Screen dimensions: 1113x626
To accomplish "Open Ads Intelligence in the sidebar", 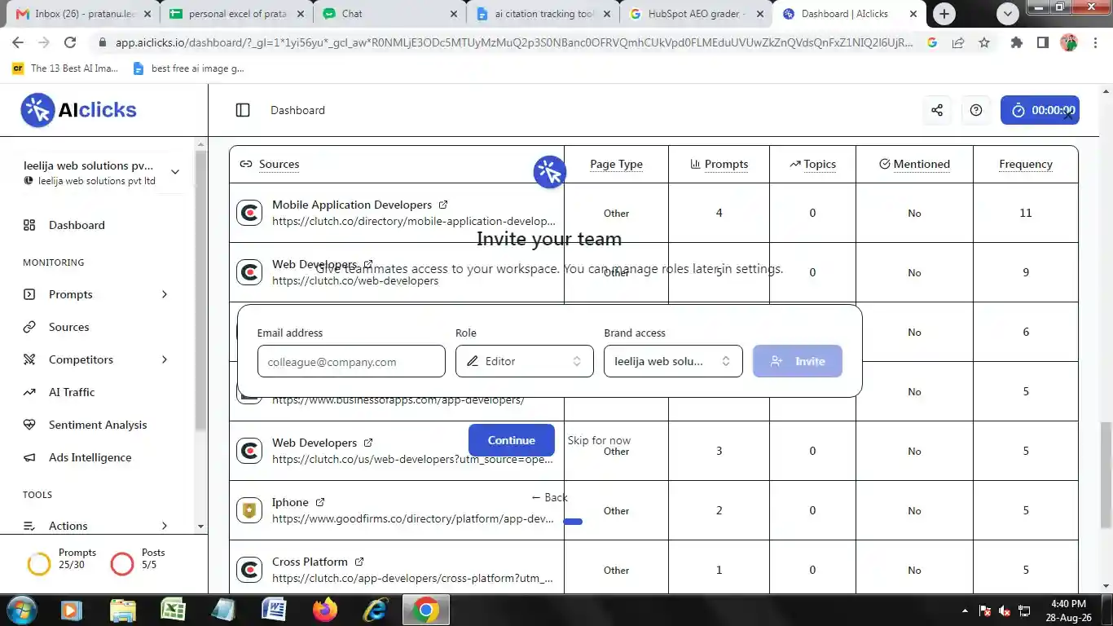I will pyautogui.click(x=90, y=457).
